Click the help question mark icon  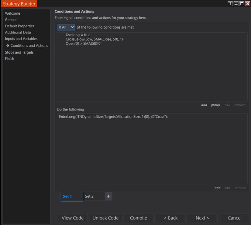231,3
